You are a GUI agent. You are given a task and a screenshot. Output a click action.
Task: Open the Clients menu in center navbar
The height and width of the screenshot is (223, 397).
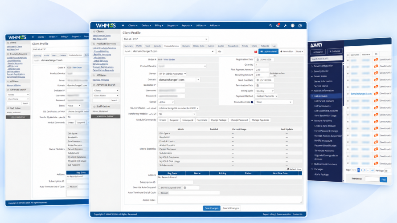point(133,25)
